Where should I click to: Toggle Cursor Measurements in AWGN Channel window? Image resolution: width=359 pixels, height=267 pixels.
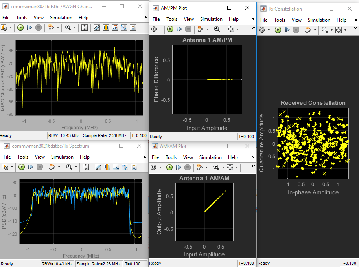click(x=97, y=27)
